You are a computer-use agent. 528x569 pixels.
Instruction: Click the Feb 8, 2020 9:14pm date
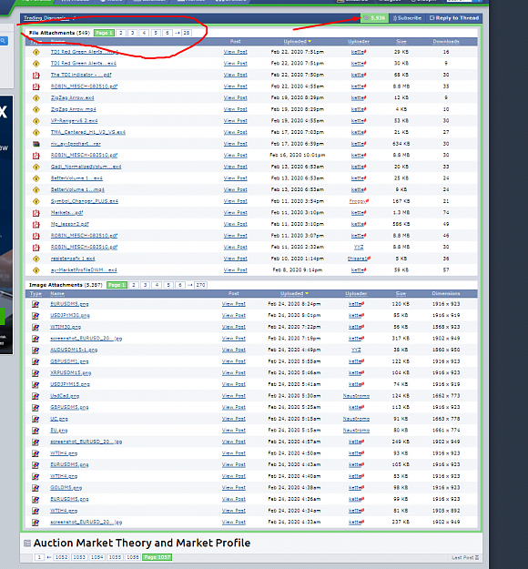coord(297,270)
